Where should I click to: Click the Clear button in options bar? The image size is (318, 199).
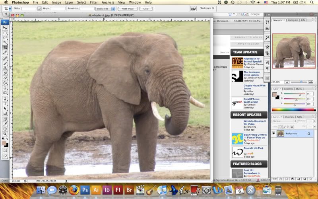pos(145,8)
